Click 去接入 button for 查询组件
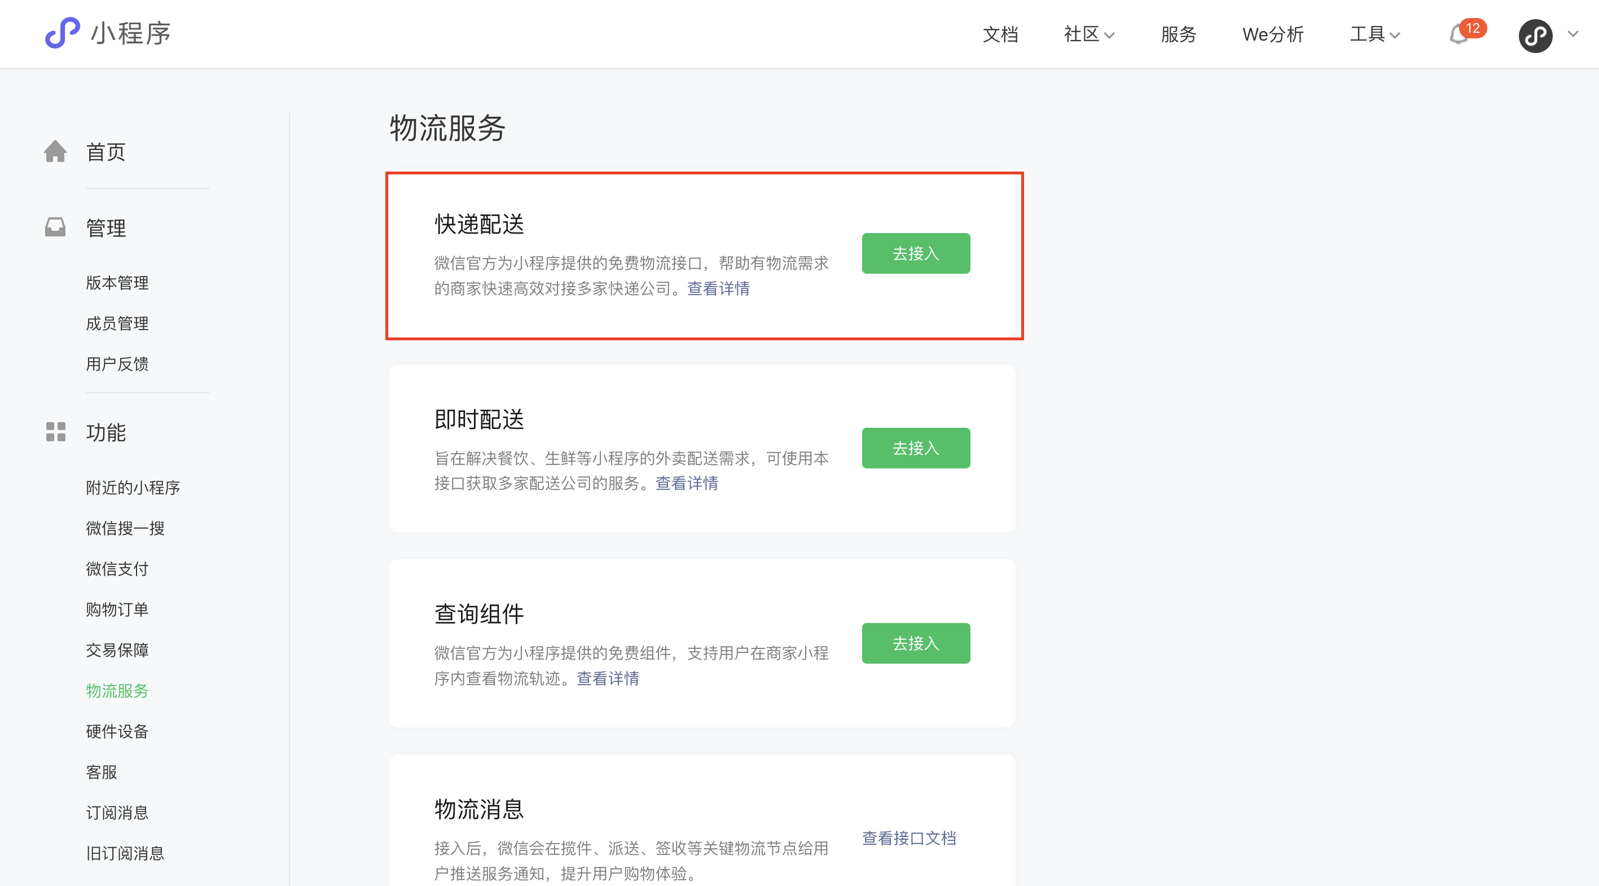Image resolution: width=1599 pixels, height=886 pixels. pos(916,643)
